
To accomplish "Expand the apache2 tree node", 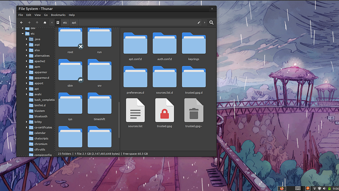I will [x=26, y=61].
